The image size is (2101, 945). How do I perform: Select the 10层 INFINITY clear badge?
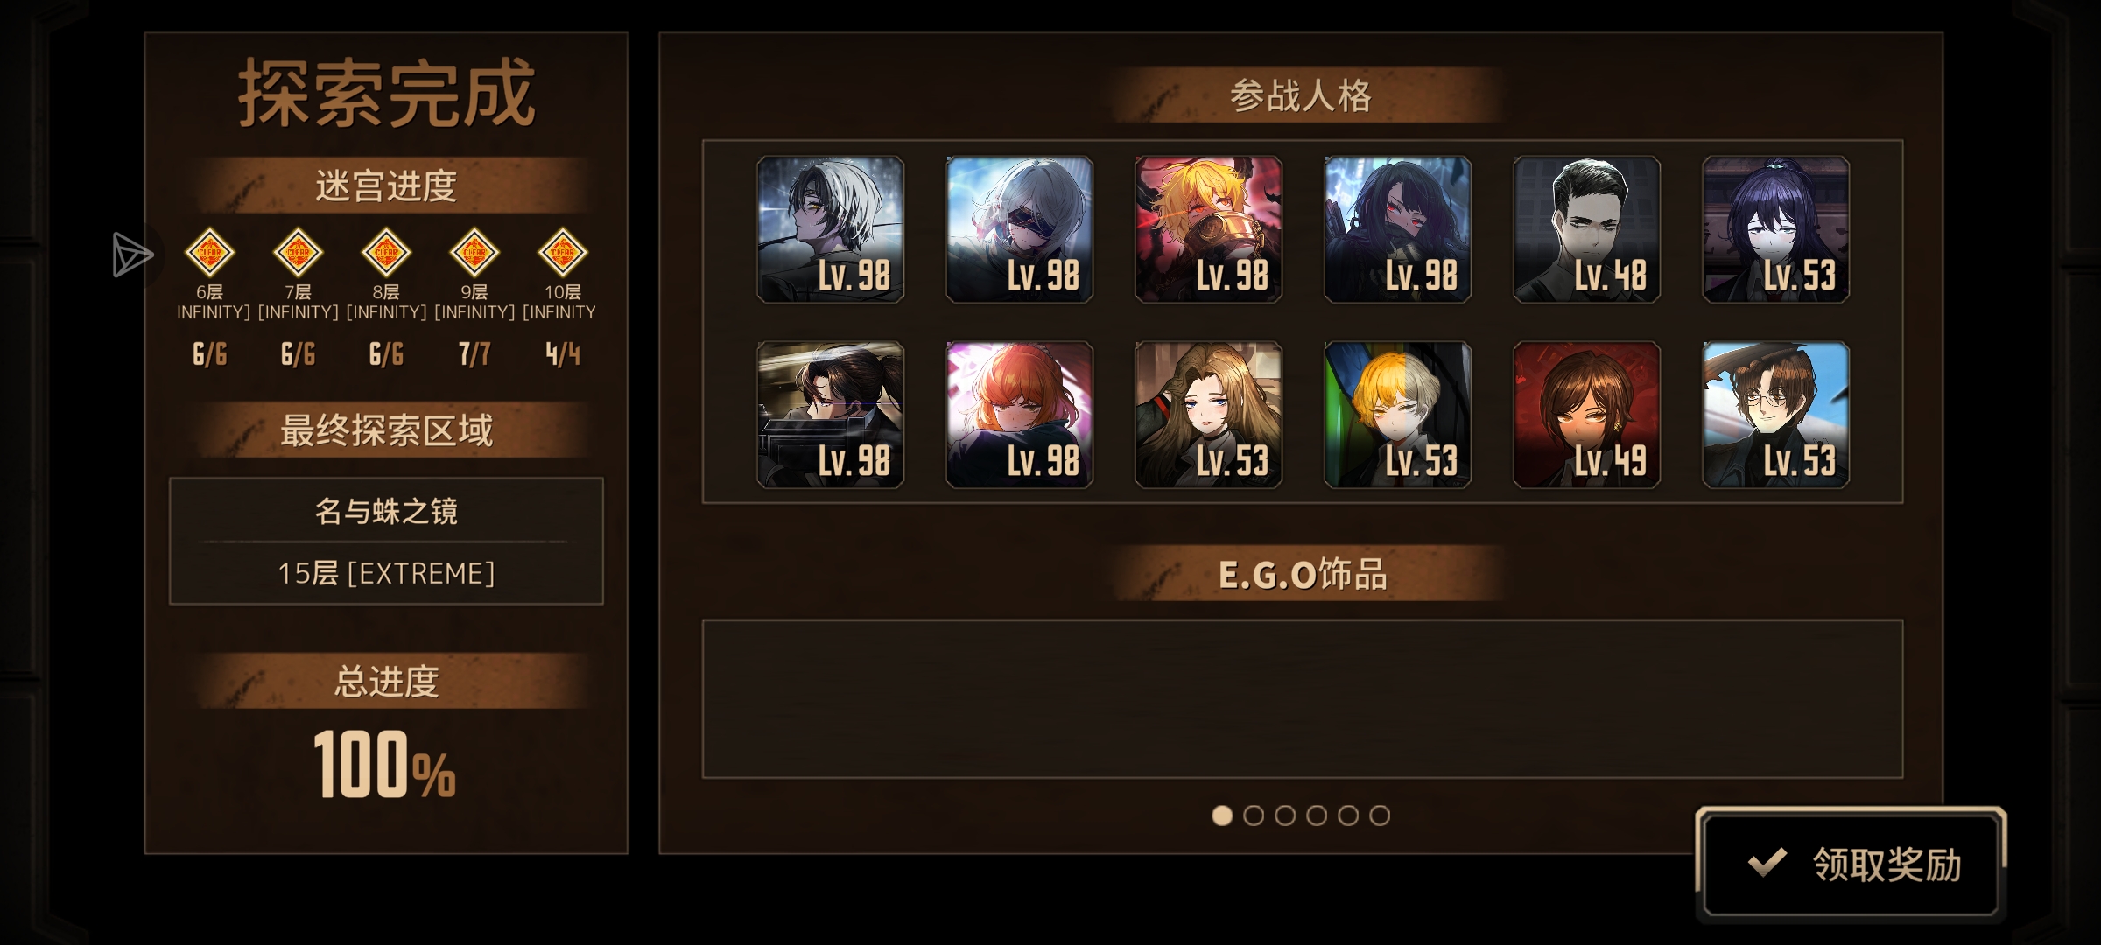pyautogui.click(x=563, y=253)
